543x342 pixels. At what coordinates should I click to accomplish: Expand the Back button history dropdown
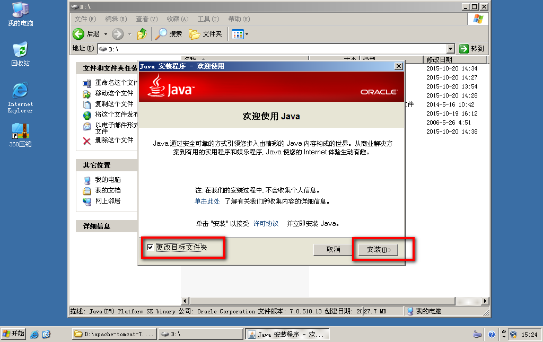pyautogui.click(x=106, y=34)
